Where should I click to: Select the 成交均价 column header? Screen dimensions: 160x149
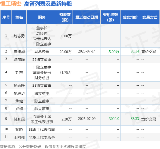[130, 17]
